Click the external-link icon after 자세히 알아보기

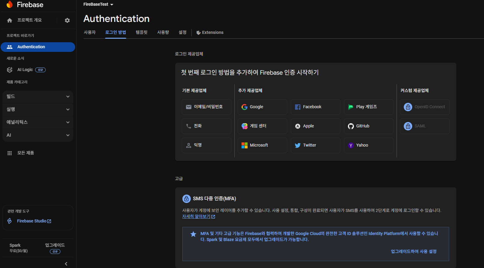point(213,217)
